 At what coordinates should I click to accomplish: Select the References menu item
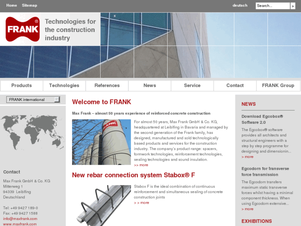tap(107, 85)
